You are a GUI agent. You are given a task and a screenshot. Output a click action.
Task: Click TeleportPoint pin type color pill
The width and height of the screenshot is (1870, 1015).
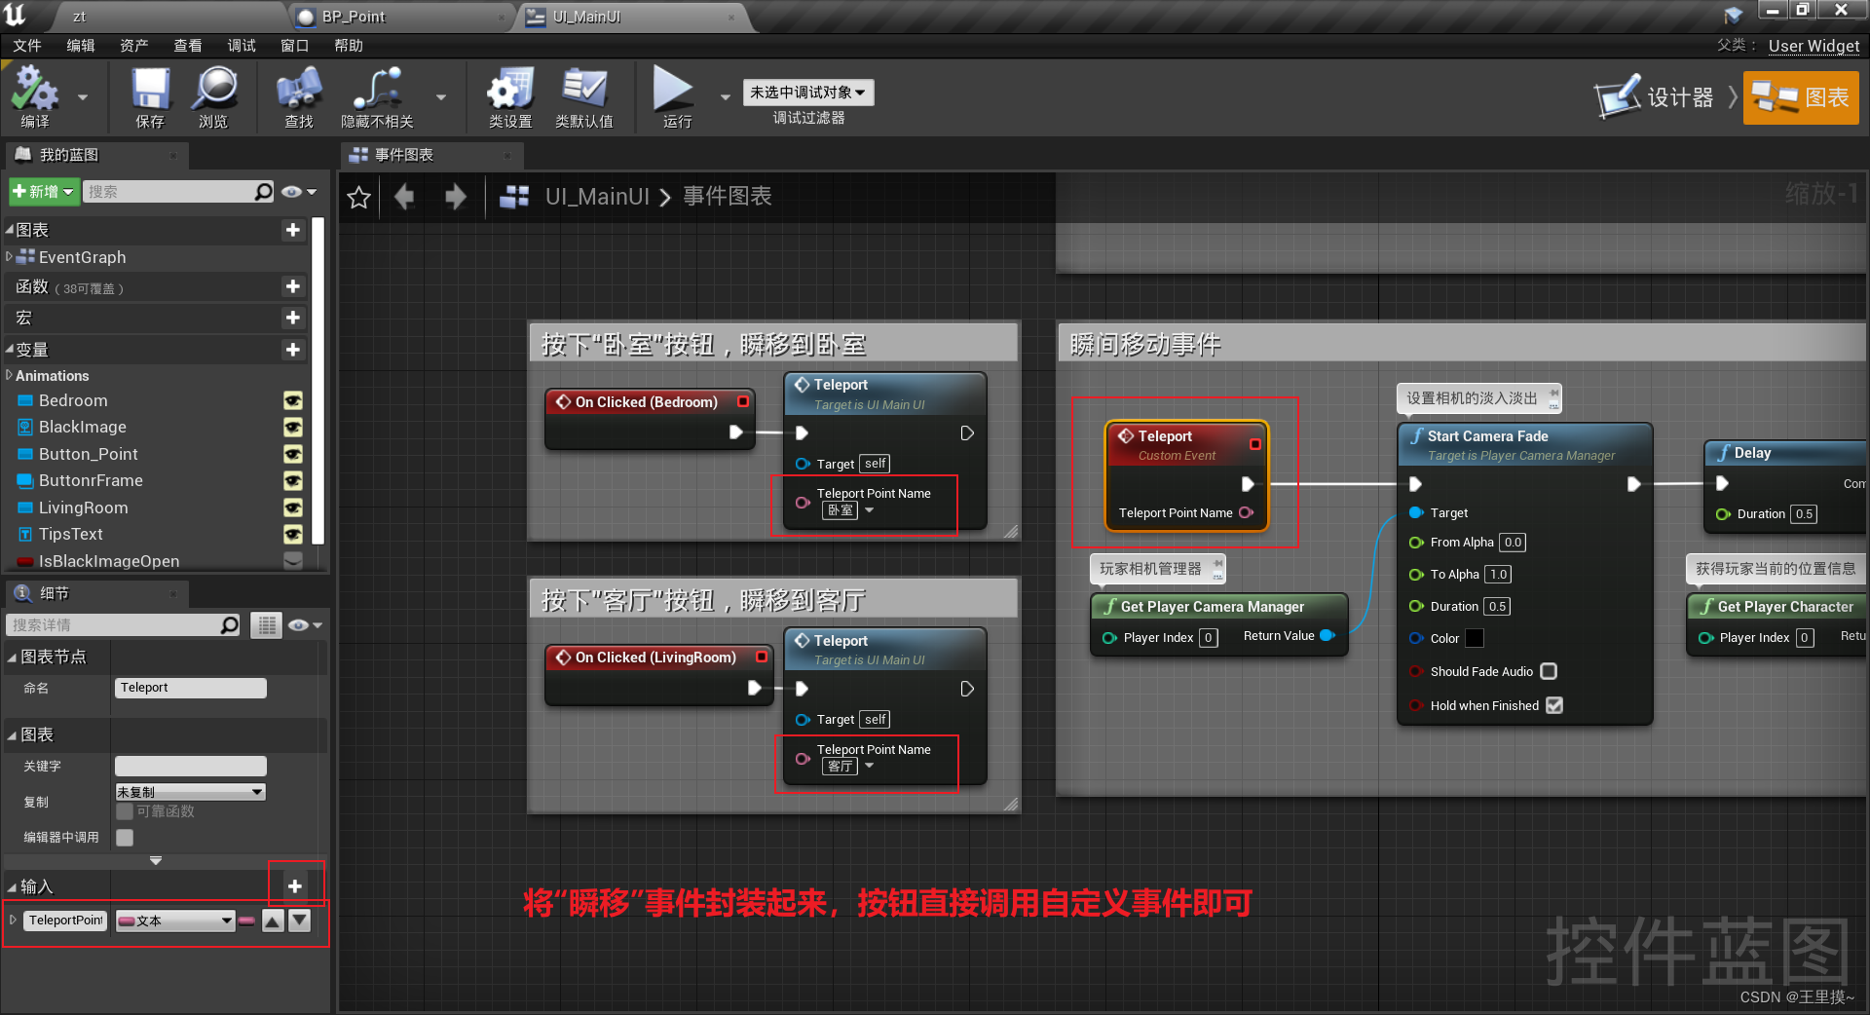[246, 921]
